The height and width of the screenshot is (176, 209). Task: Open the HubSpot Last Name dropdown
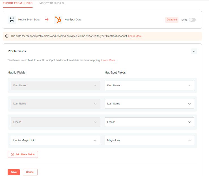point(149,104)
